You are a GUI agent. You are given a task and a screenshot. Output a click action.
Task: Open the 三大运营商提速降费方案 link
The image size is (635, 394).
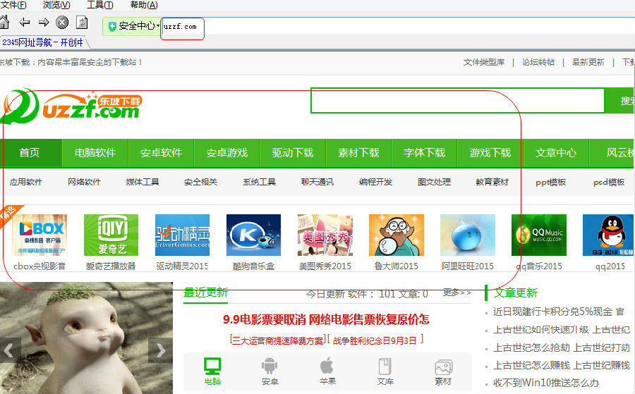[x=278, y=340]
